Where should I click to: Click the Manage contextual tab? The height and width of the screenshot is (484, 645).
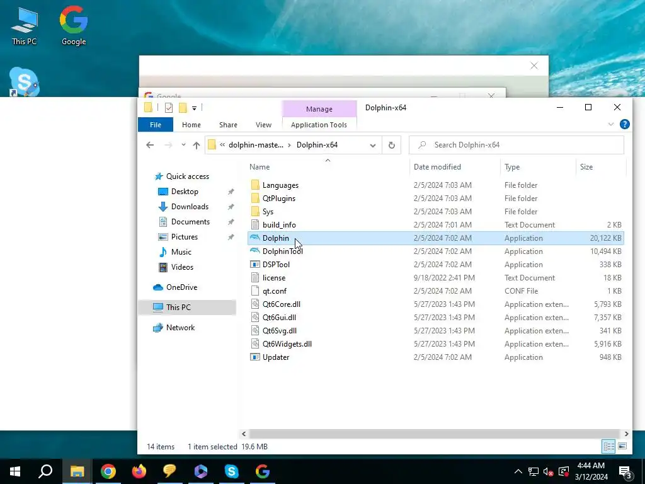[x=319, y=108]
